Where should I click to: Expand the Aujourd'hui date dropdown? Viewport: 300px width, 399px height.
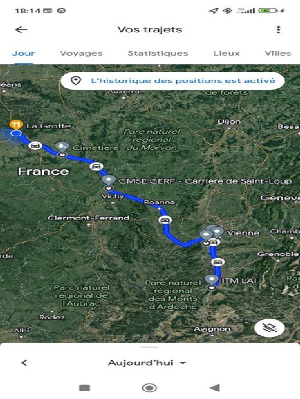click(147, 363)
